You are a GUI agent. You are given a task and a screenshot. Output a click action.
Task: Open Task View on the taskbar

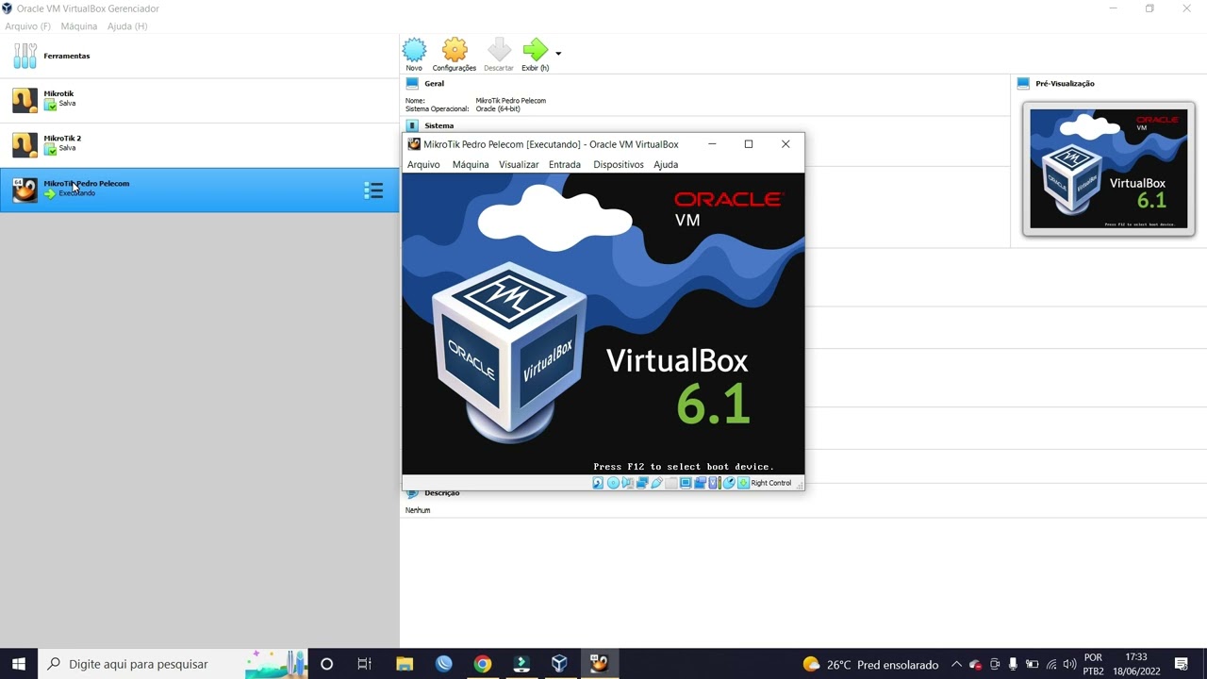click(x=365, y=664)
